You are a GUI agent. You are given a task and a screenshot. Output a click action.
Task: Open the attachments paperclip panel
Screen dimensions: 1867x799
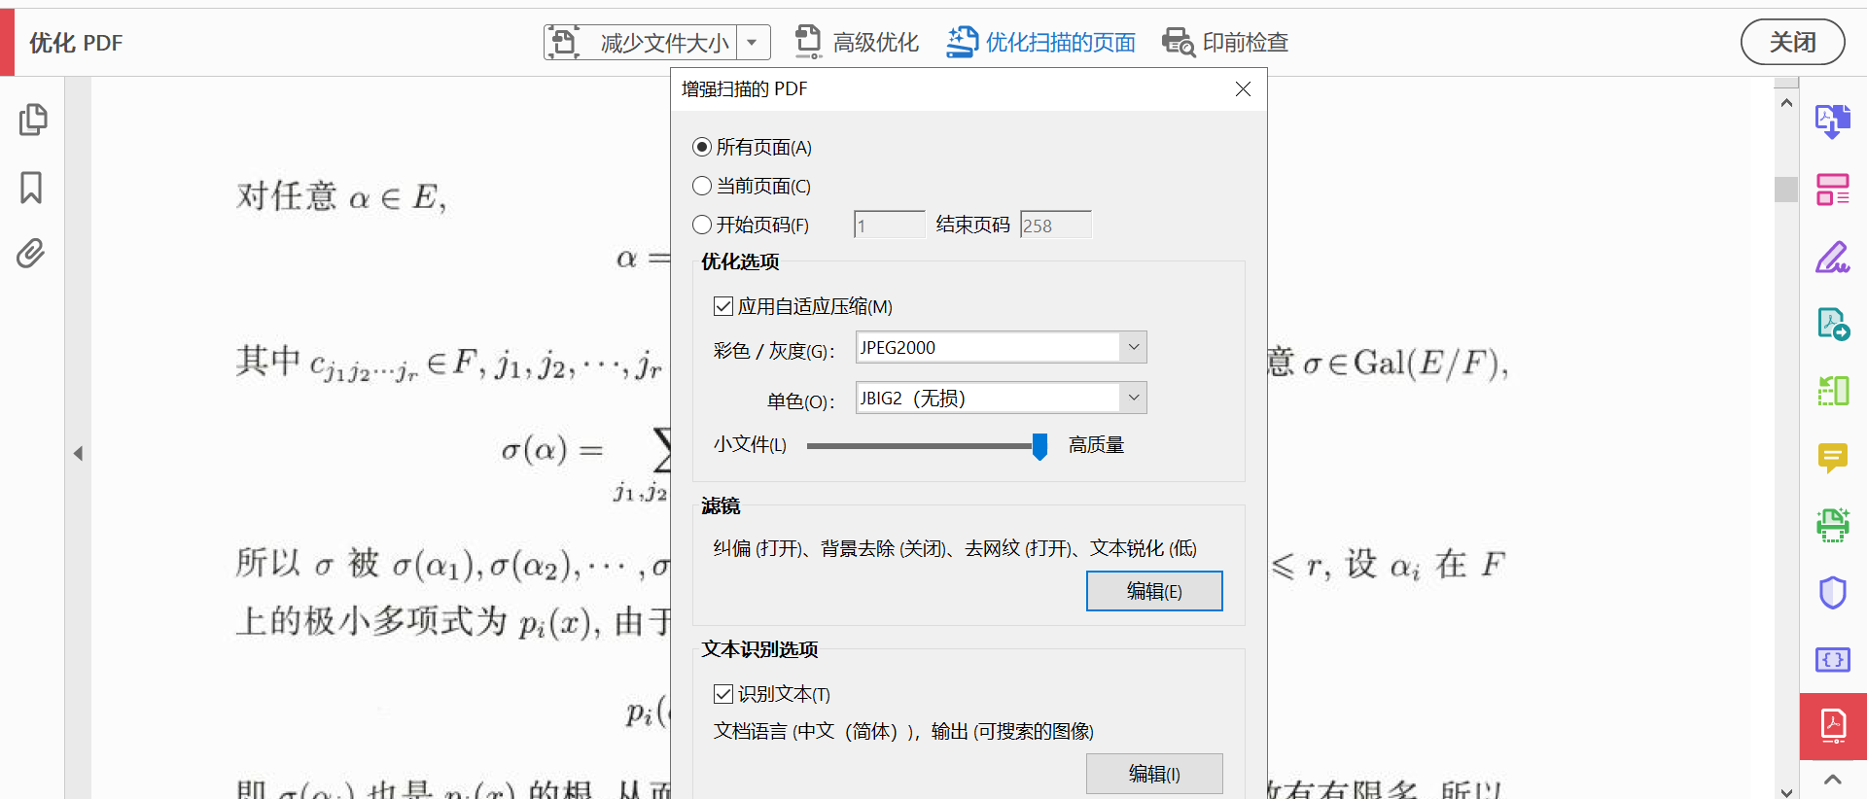pyautogui.click(x=31, y=254)
